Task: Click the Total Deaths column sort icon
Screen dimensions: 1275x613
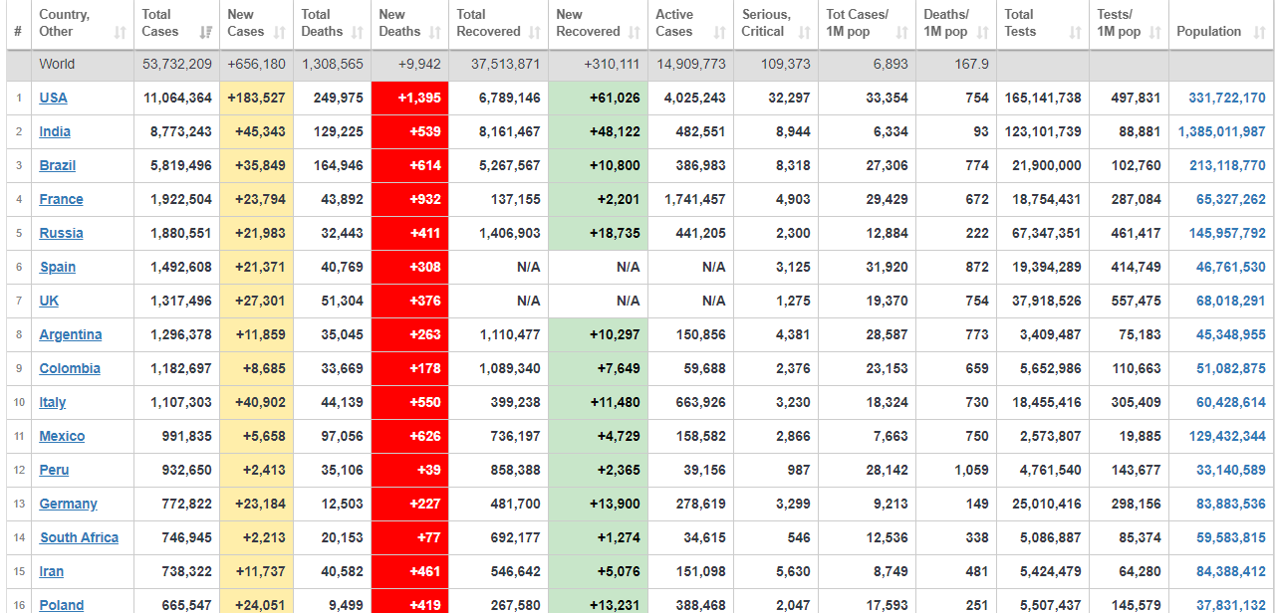Action: point(358,32)
